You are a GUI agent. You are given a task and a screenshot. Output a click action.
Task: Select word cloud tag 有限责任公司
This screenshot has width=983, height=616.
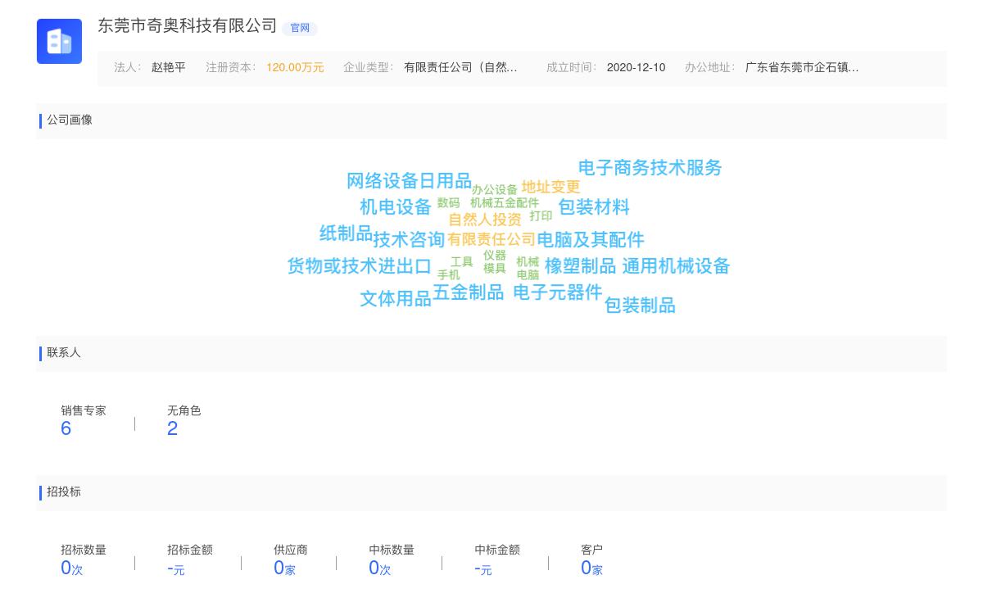[491, 239]
